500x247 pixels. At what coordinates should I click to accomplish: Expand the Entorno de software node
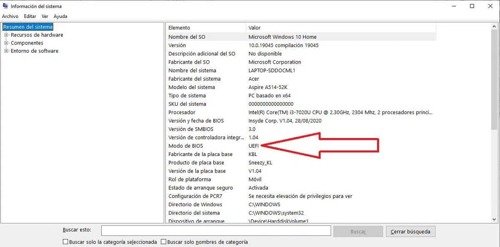(6, 51)
